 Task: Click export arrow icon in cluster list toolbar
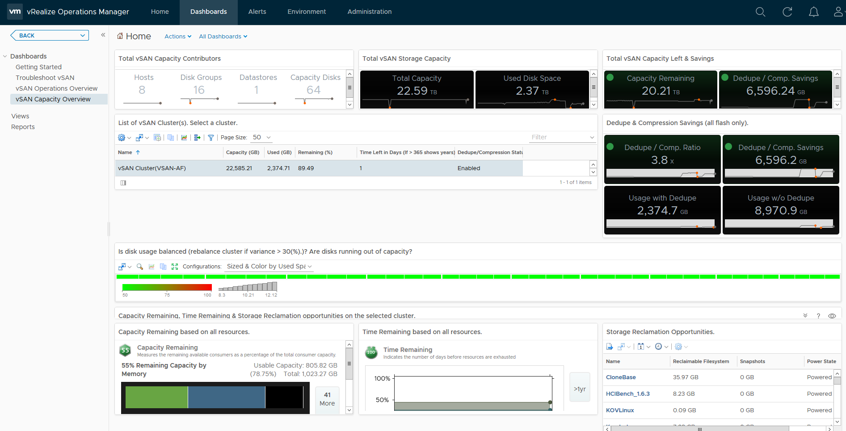[x=197, y=138]
